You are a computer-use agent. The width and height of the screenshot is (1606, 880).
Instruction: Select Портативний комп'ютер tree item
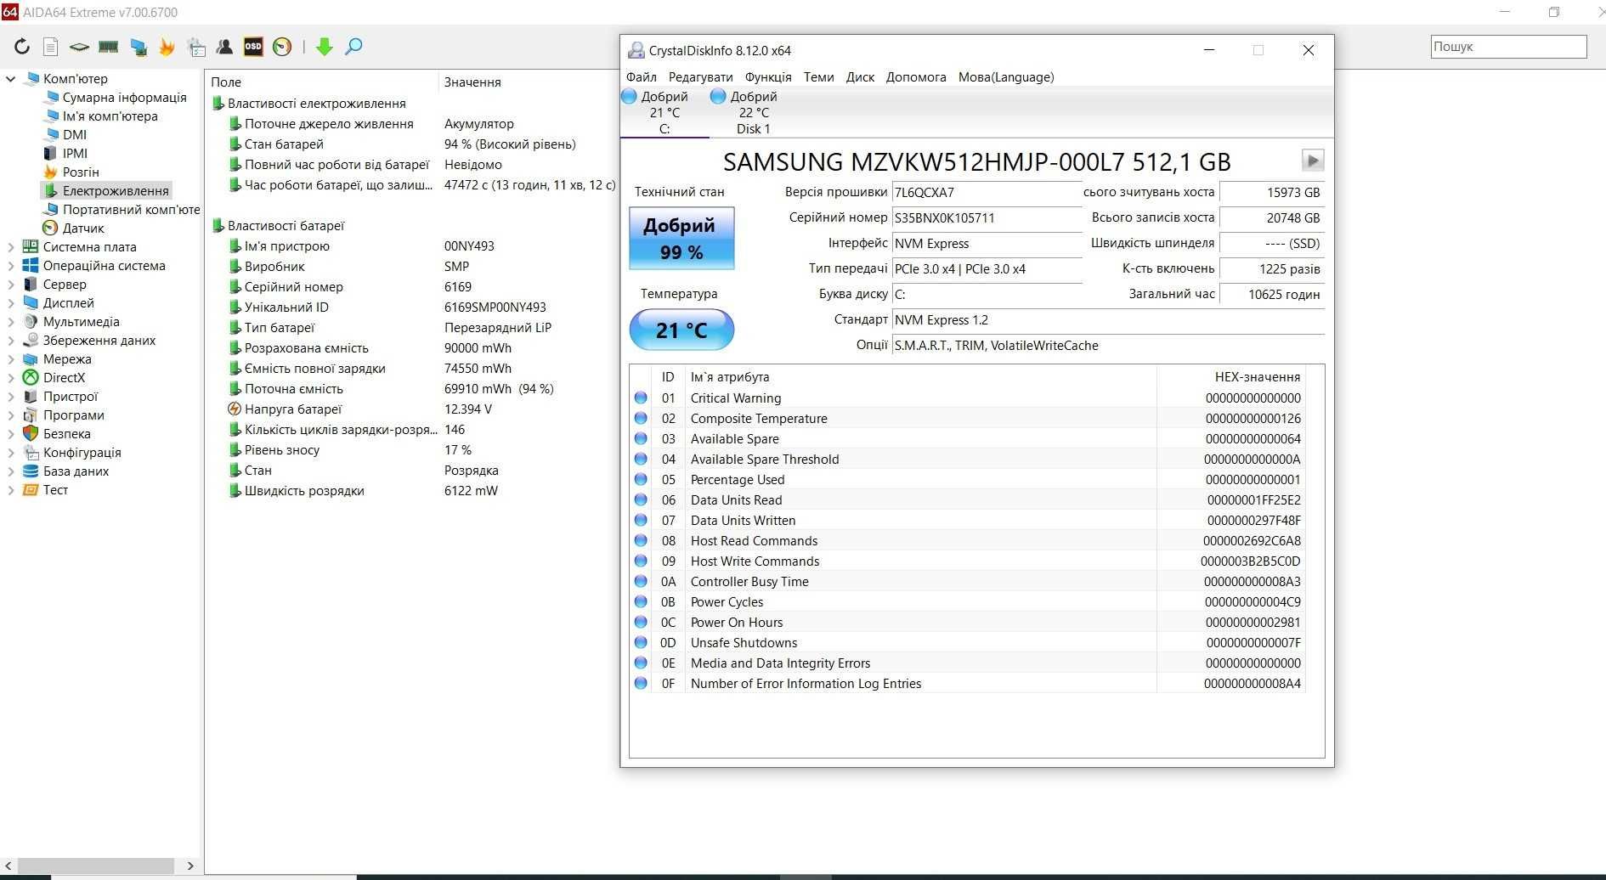tap(131, 209)
